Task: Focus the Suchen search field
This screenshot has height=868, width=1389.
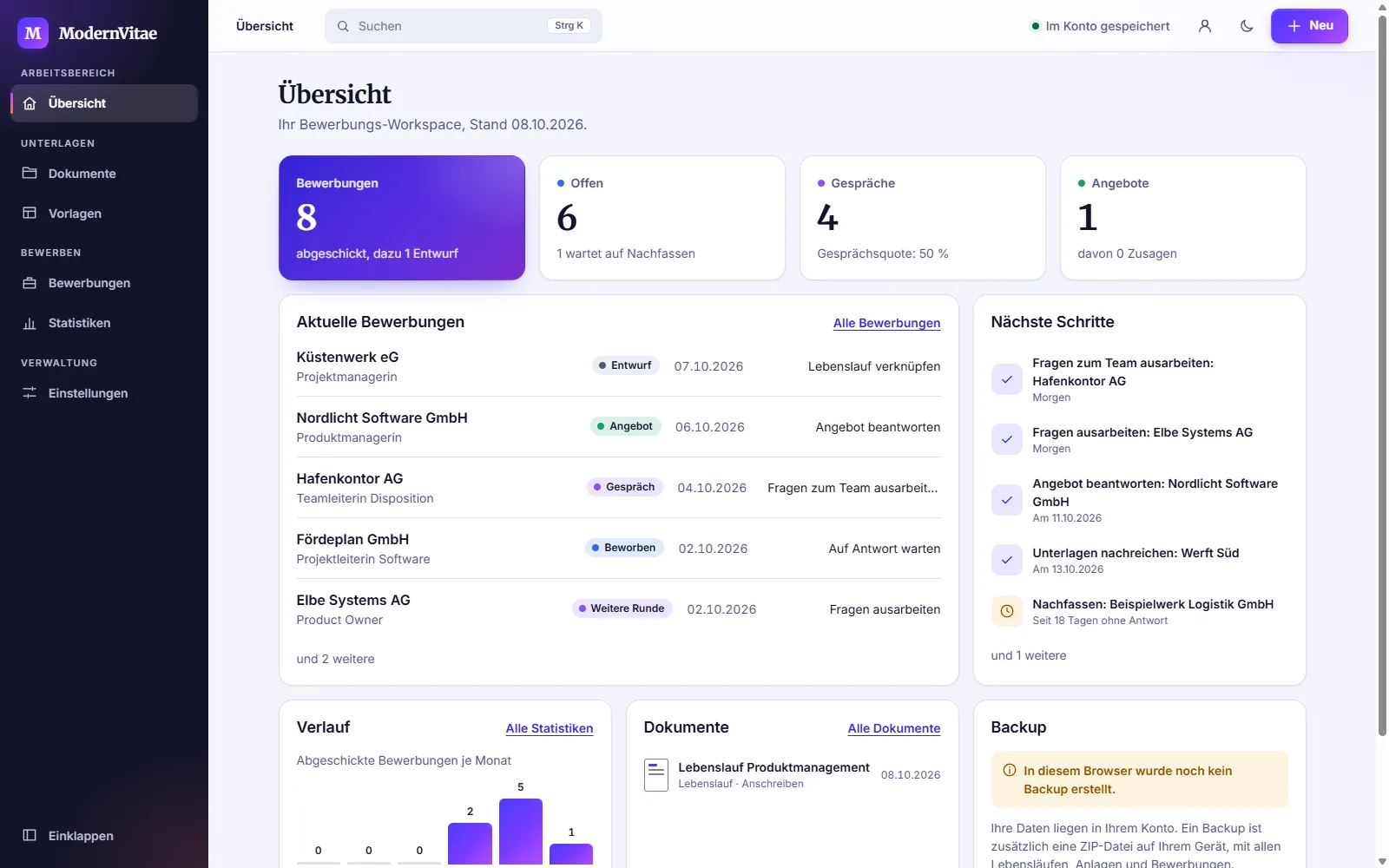Action: (464, 26)
